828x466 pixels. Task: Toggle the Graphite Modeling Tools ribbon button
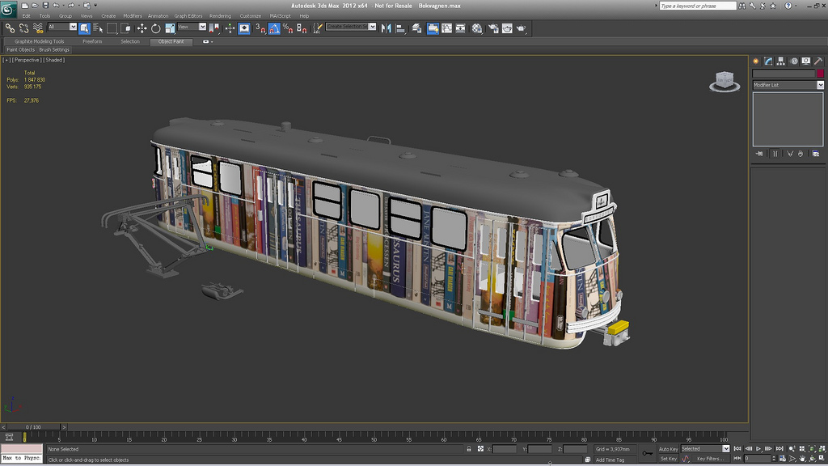tap(433, 28)
